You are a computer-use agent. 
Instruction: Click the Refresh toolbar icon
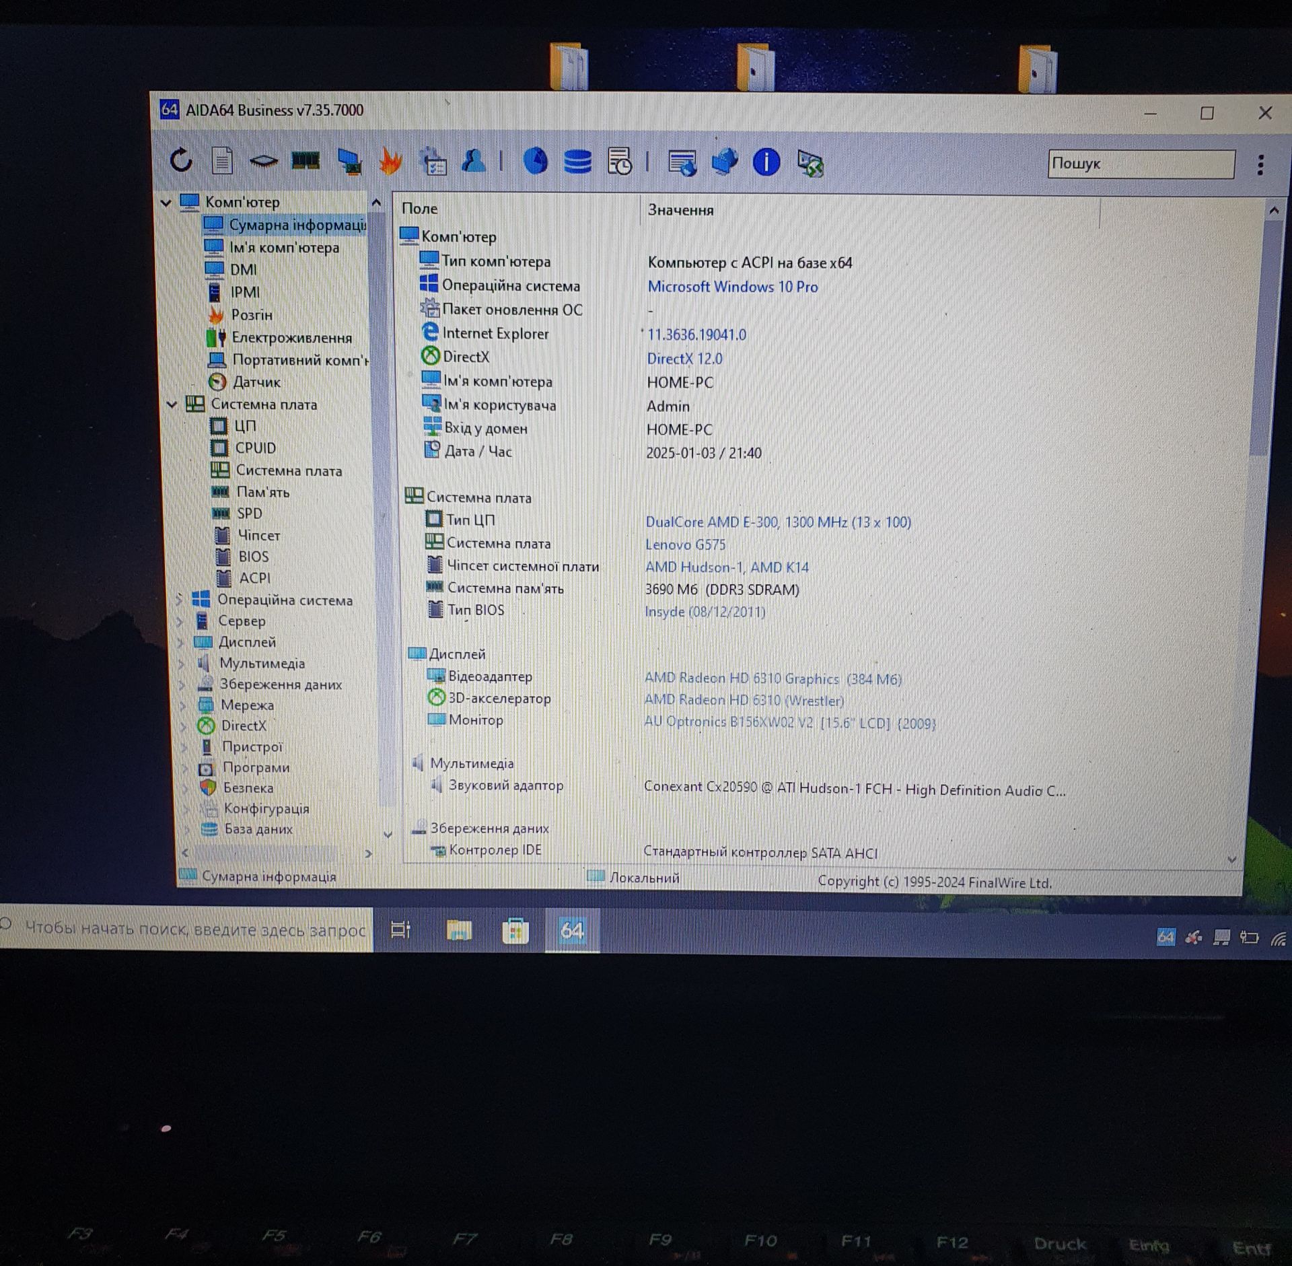181,160
